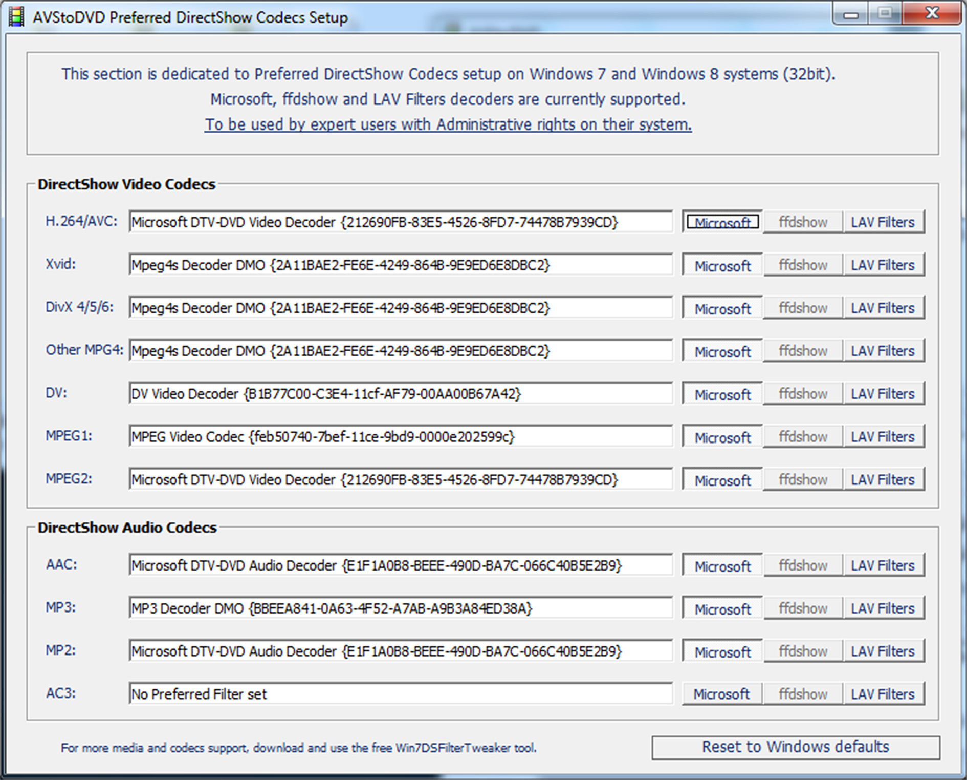This screenshot has height=780, width=967.
Task: Select ffdshow for MPEG2
Action: click(803, 480)
